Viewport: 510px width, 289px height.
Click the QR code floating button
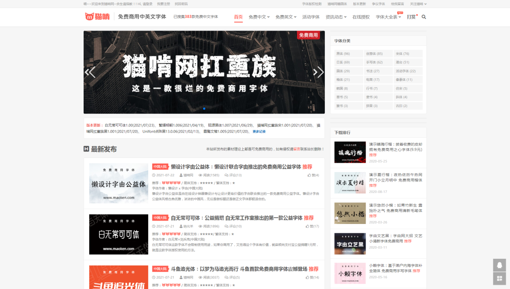click(499, 278)
